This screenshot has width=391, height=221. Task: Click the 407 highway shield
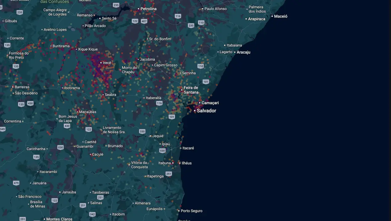pos(144,21)
